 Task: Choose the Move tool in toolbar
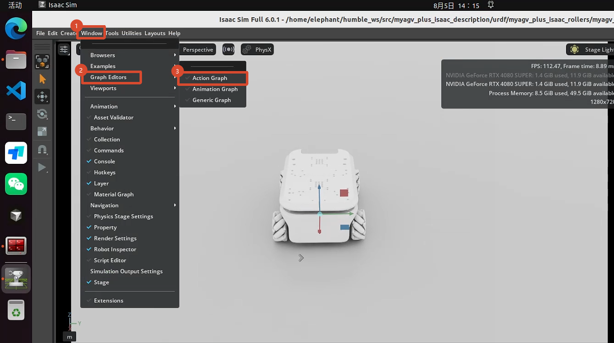[42, 97]
